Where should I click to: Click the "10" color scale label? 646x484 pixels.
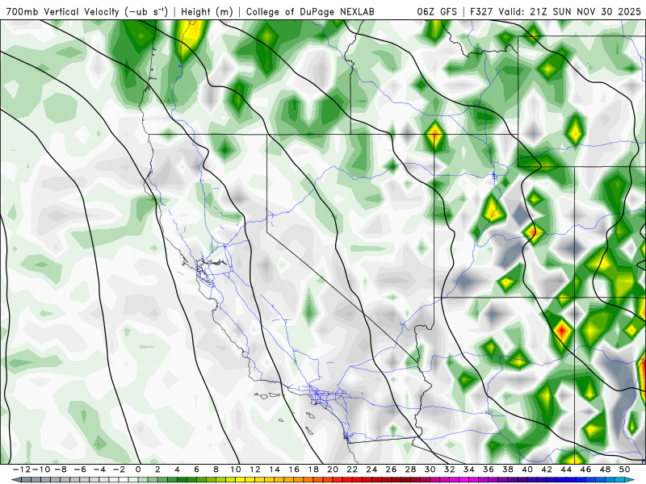[x=235, y=469]
